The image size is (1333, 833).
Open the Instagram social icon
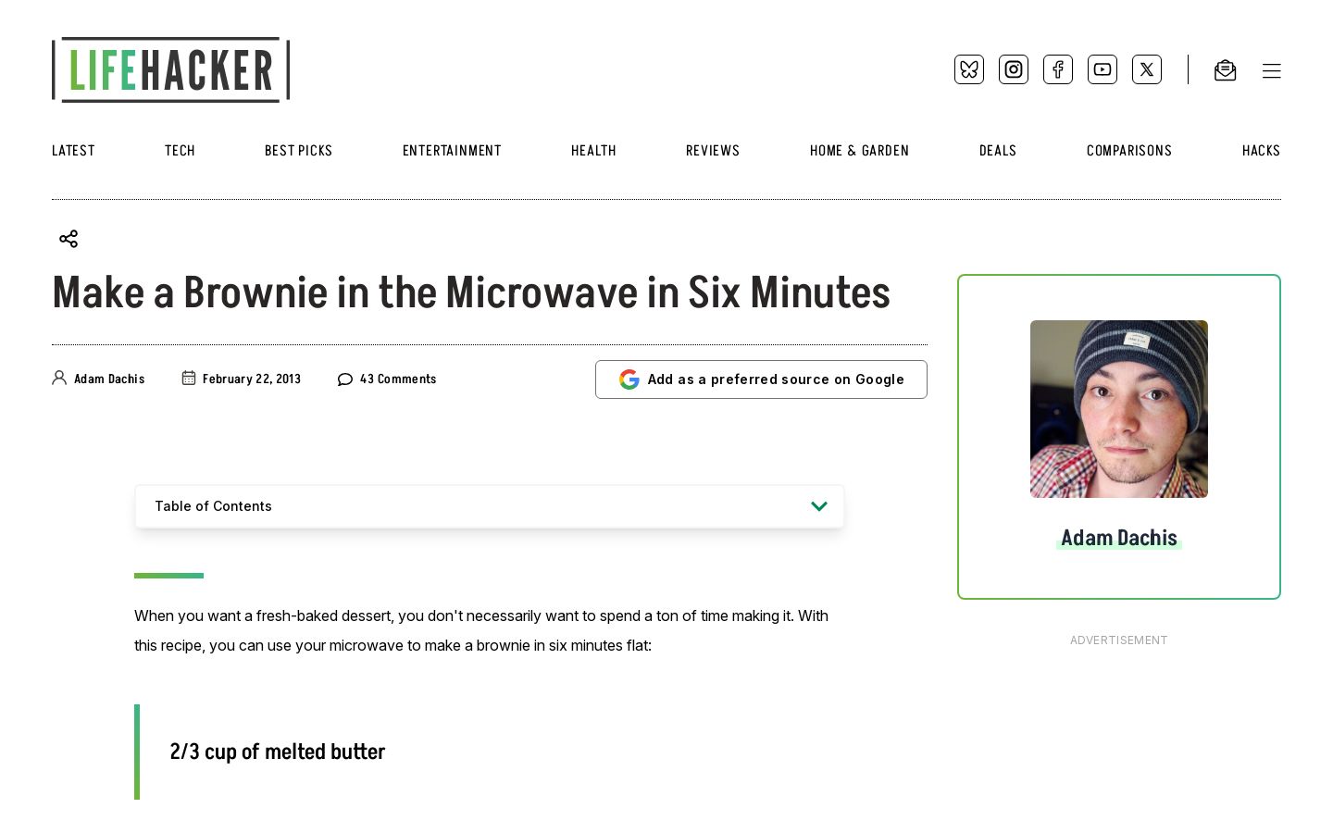(1014, 69)
